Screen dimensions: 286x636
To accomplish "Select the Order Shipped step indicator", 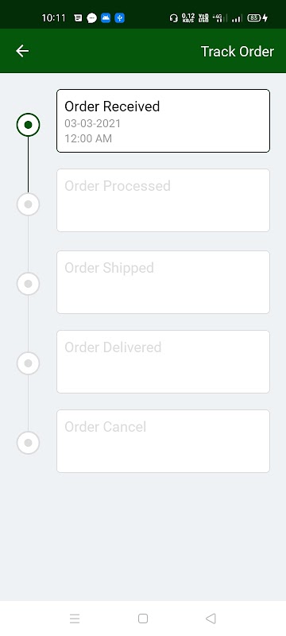I will (x=28, y=284).
